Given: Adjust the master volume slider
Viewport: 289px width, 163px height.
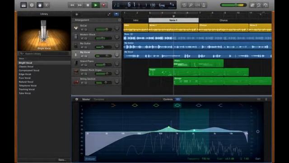Looking at the screenshot, I should pyautogui.click(x=233, y=5).
